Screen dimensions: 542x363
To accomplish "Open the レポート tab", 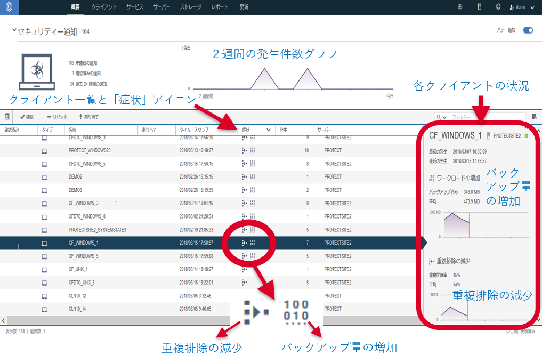I will 220,7.
